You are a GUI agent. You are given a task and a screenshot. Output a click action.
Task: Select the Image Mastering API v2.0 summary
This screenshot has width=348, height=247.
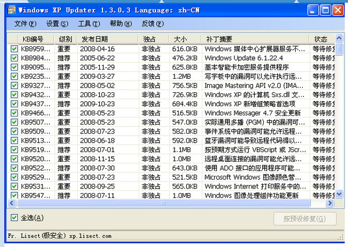pyautogui.click(x=253, y=85)
